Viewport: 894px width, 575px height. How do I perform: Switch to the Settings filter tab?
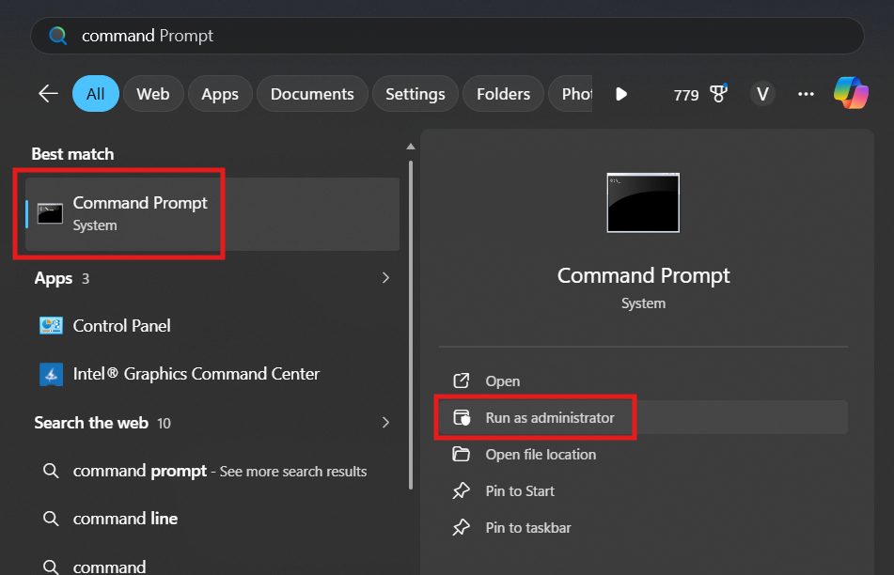415,94
